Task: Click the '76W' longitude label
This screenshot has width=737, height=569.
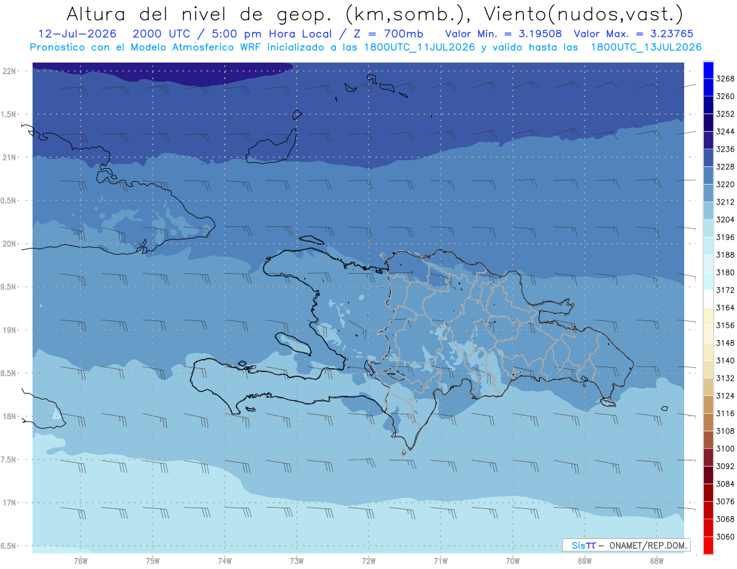Action: coord(80,561)
